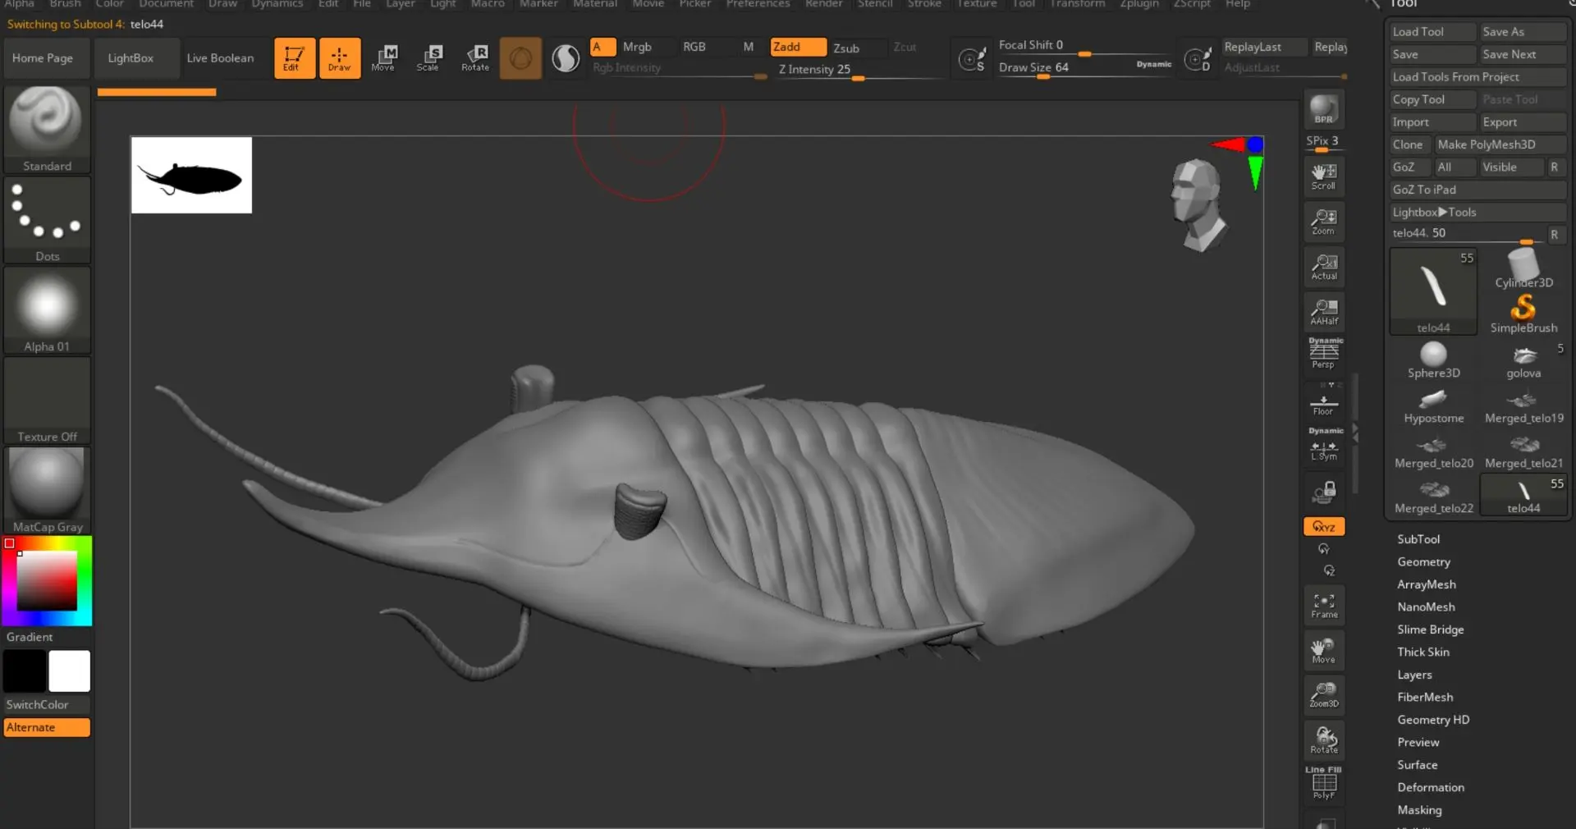
Task: Choose the Rotate transform icon in top shelf
Action: (x=474, y=58)
